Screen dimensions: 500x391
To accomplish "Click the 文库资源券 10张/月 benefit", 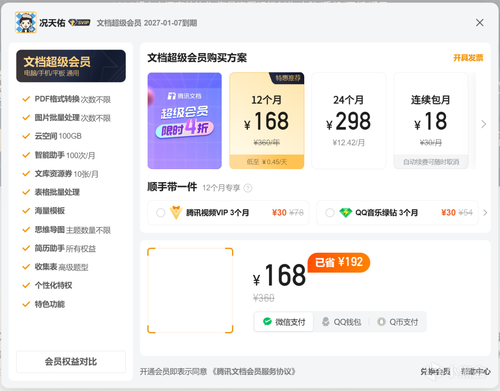I will pyautogui.click(x=60, y=174).
